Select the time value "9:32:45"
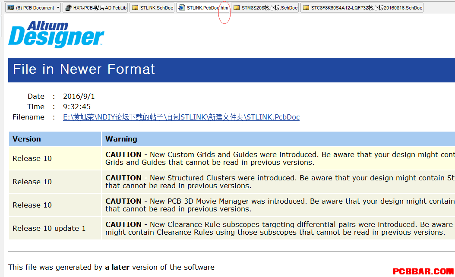The width and height of the screenshot is (455, 277). [x=77, y=107]
